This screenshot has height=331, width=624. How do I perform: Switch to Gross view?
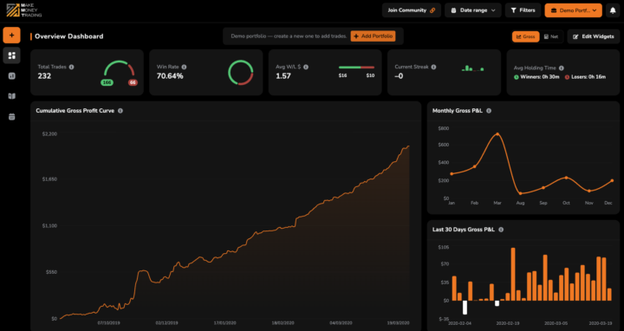(526, 36)
